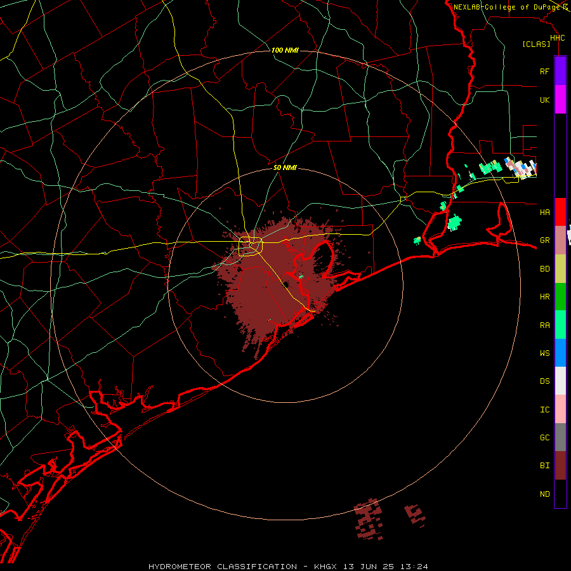Click the 'BD' legend label
Viewport: 571px width, 571px height.
coord(544,269)
